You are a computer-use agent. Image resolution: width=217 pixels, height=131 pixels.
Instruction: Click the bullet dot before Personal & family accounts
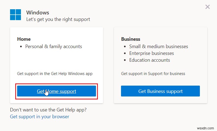click(21, 47)
